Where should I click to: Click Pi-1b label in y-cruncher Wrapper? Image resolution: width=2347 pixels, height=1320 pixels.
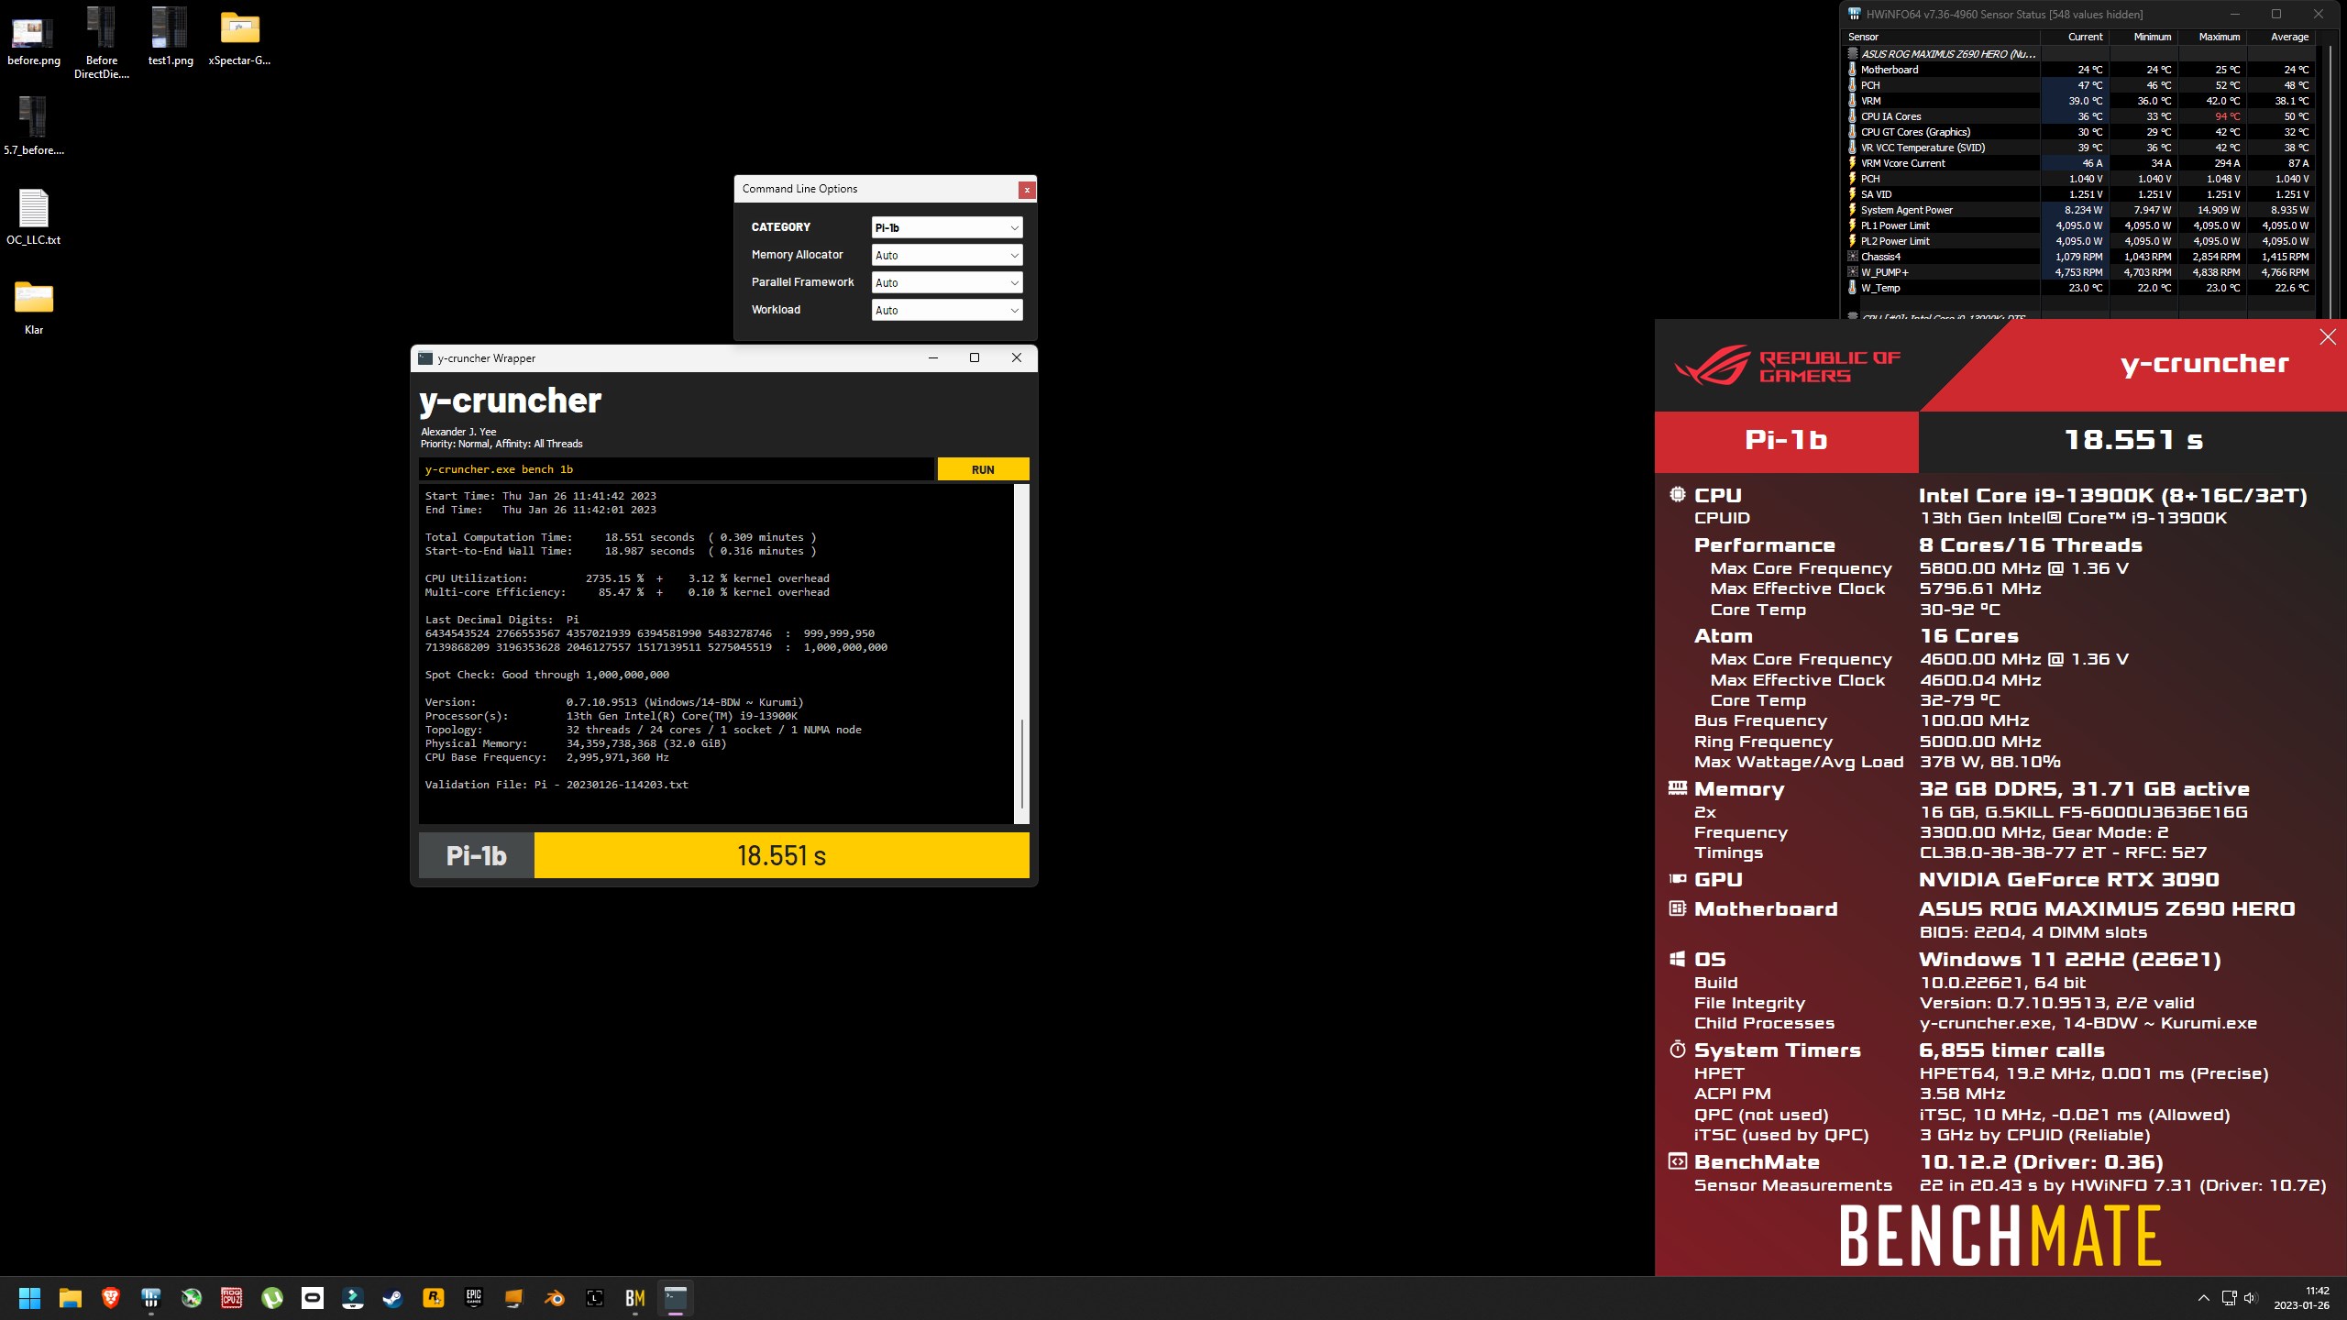tap(477, 855)
